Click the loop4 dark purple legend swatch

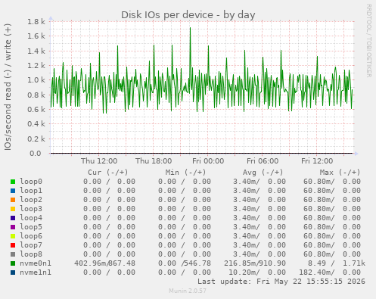click(13, 218)
